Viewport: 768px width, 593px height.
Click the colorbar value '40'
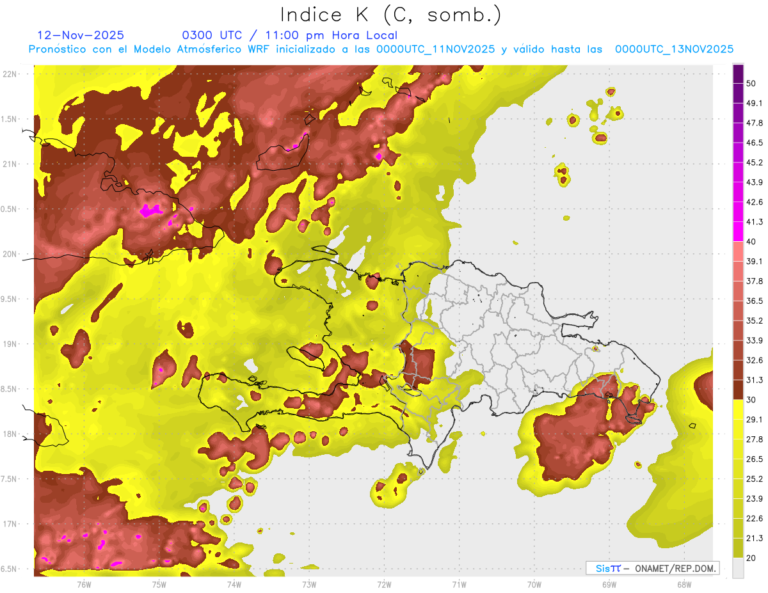(x=751, y=242)
